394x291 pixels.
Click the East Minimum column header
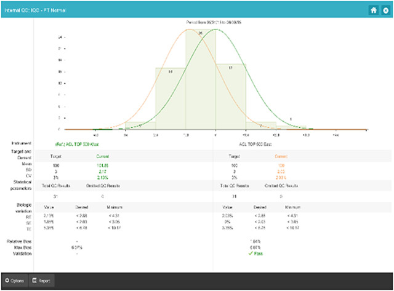pos(293,207)
